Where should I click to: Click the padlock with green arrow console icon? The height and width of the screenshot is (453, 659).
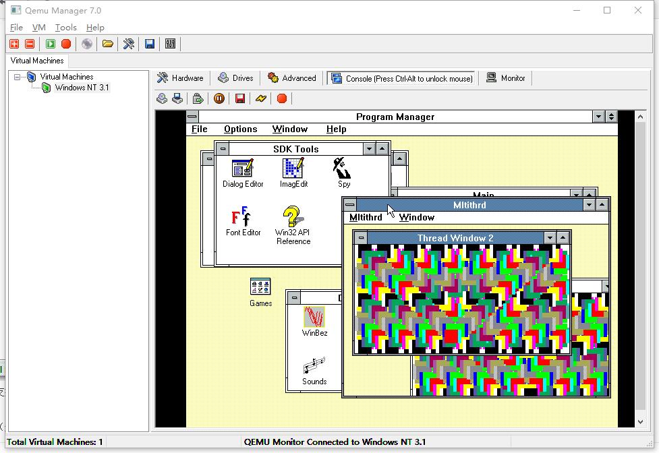click(198, 98)
